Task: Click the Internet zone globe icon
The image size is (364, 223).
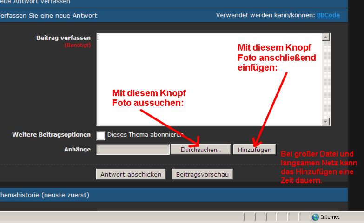Action: click(x=315, y=217)
